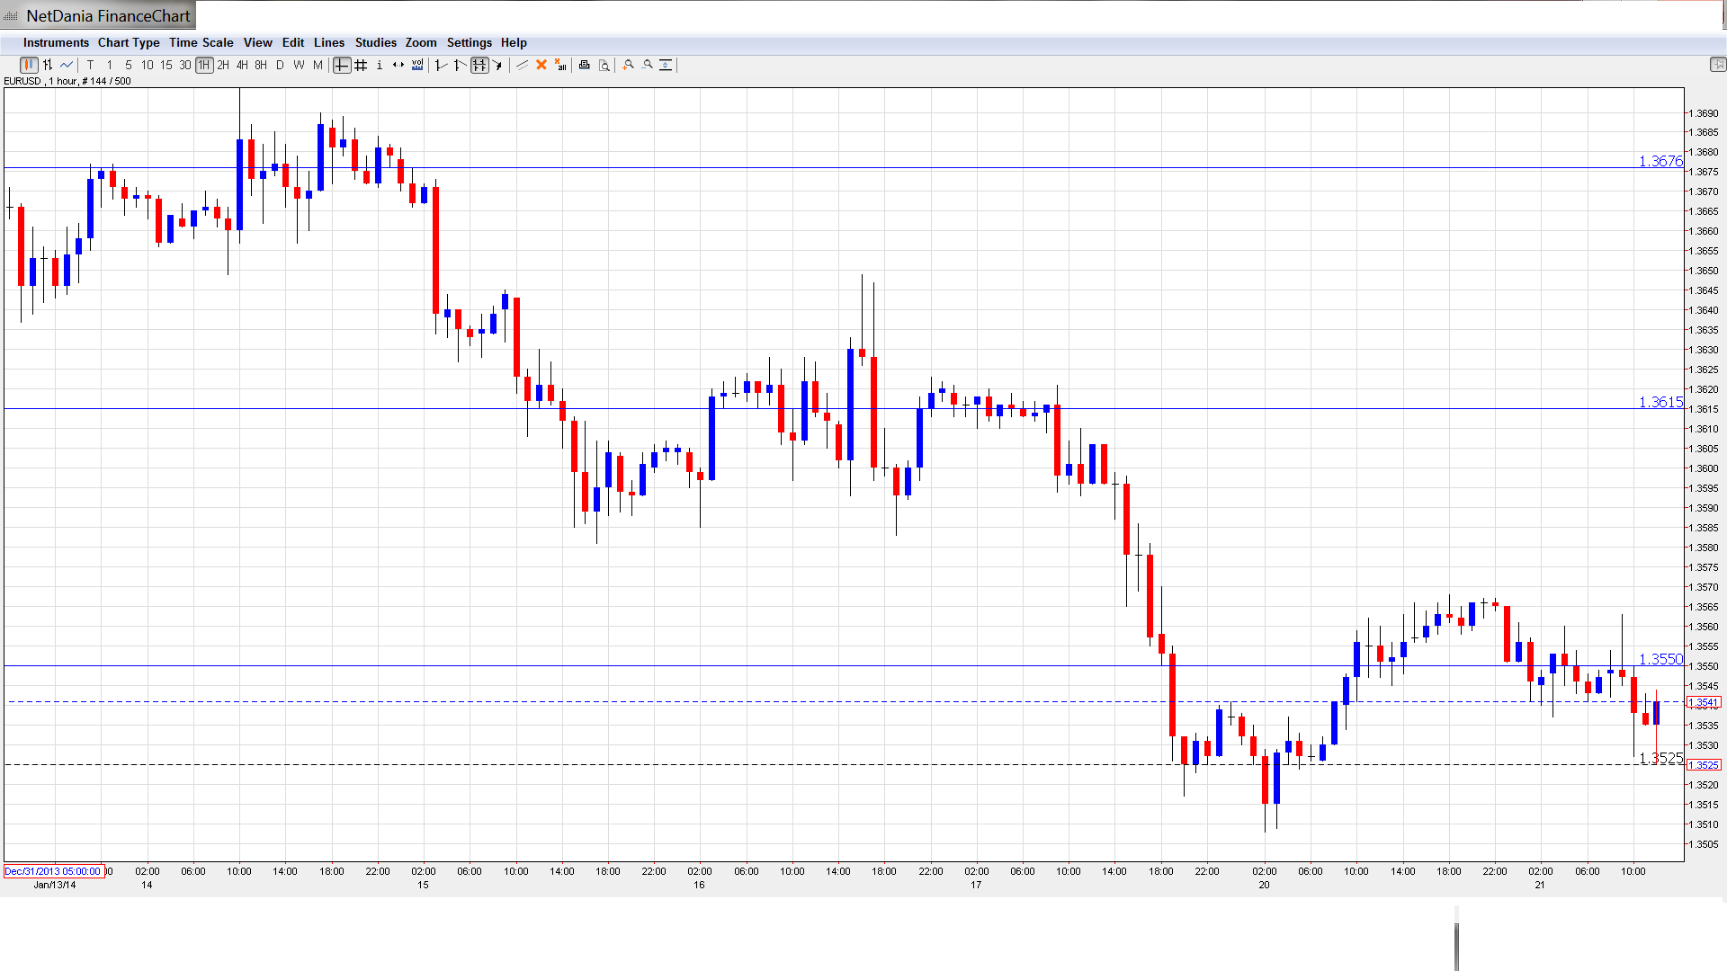This screenshot has width=1727, height=971.
Task: Open the Settings menu
Action: click(469, 42)
